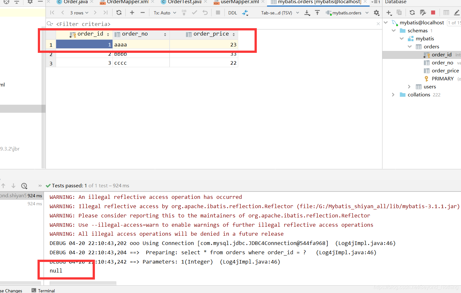The image size is (461, 293).
Task: Open data source properties icon in Database panel
Action: tap(423, 12)
